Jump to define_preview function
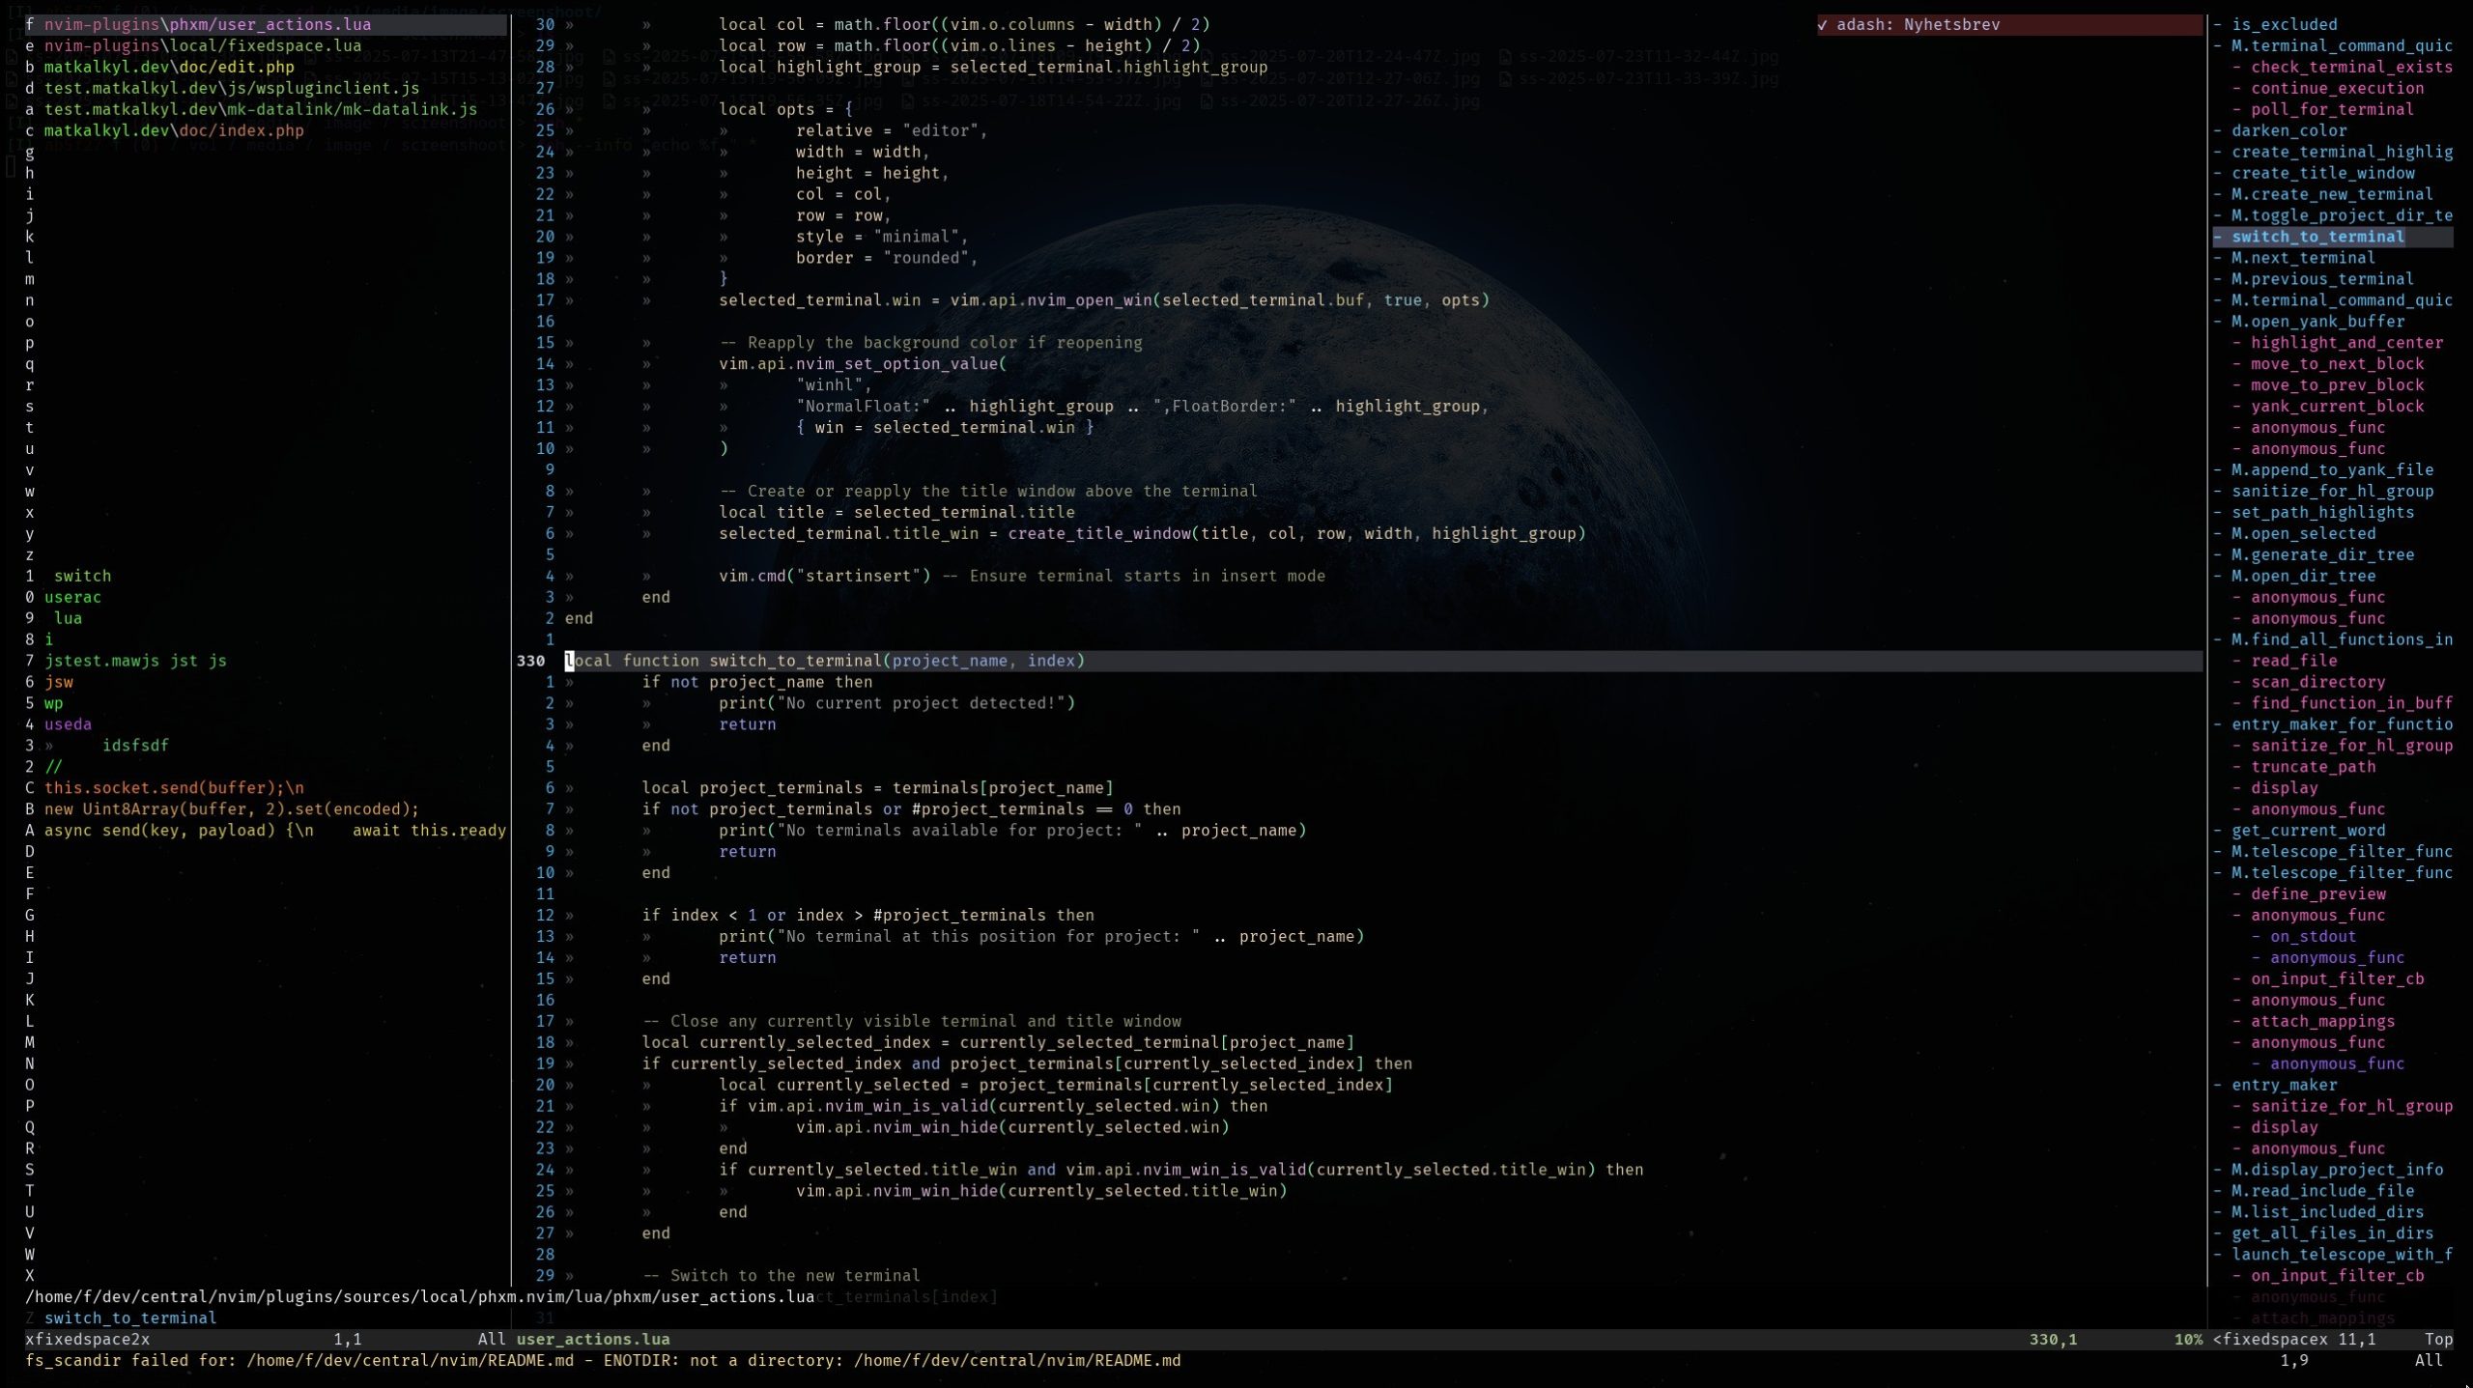The height and width of the screenshot is (1388, 2473). point(2317,895)
